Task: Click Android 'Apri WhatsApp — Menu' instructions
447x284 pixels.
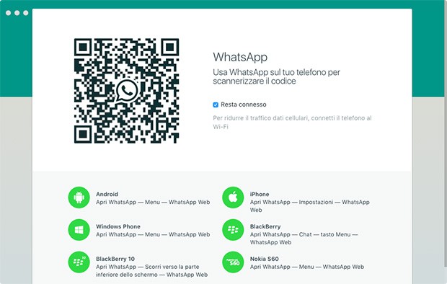Action: coord(153,202)
